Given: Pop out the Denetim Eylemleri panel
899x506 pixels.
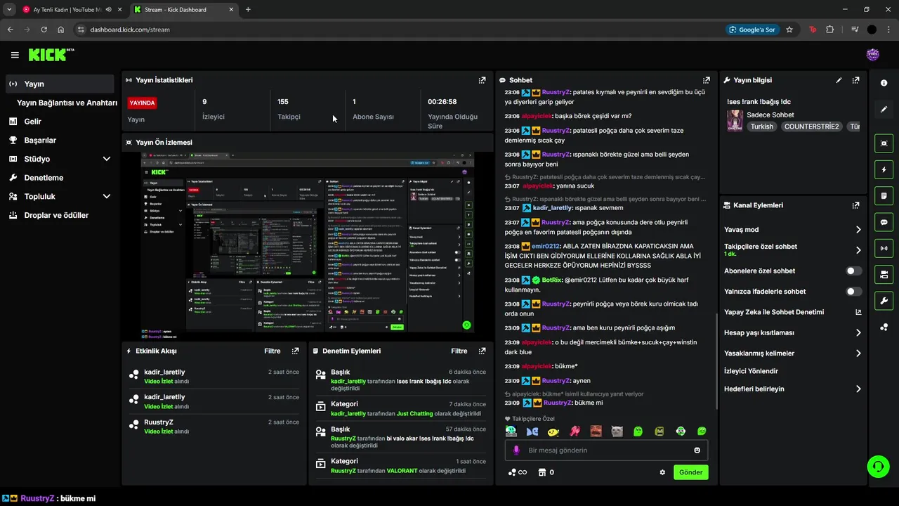Looking at the screenshot, I should pyautogui.click(x=482, y=351).
